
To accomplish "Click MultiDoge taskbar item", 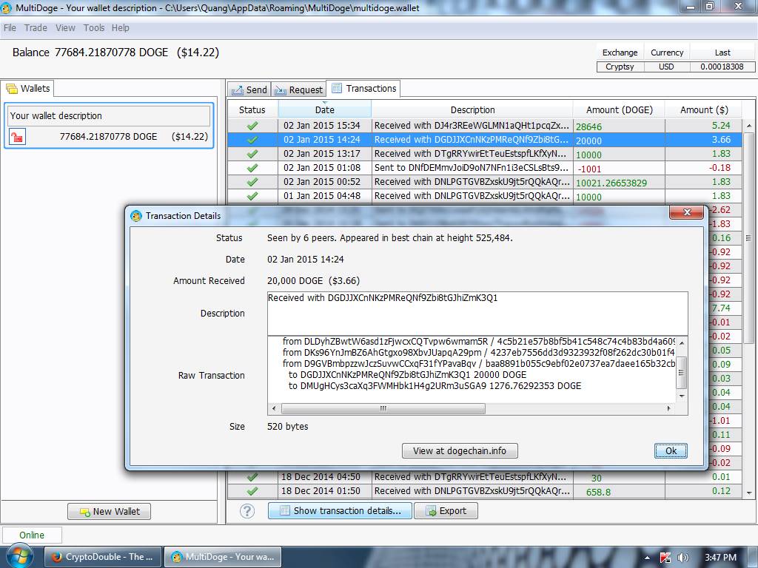I will point(224,557).
